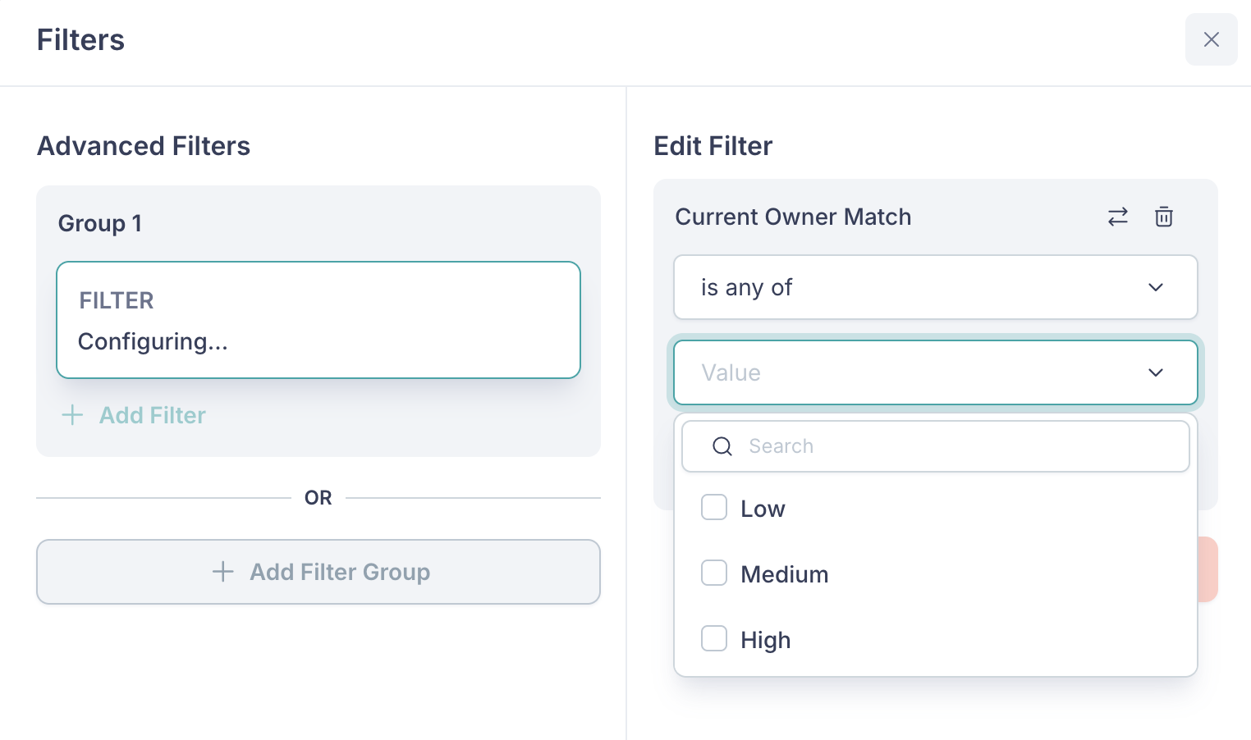This screenshot has width=1251, height=740.
Task: Click the chevron on the operator dropdown
Action: pos(1155,287)
